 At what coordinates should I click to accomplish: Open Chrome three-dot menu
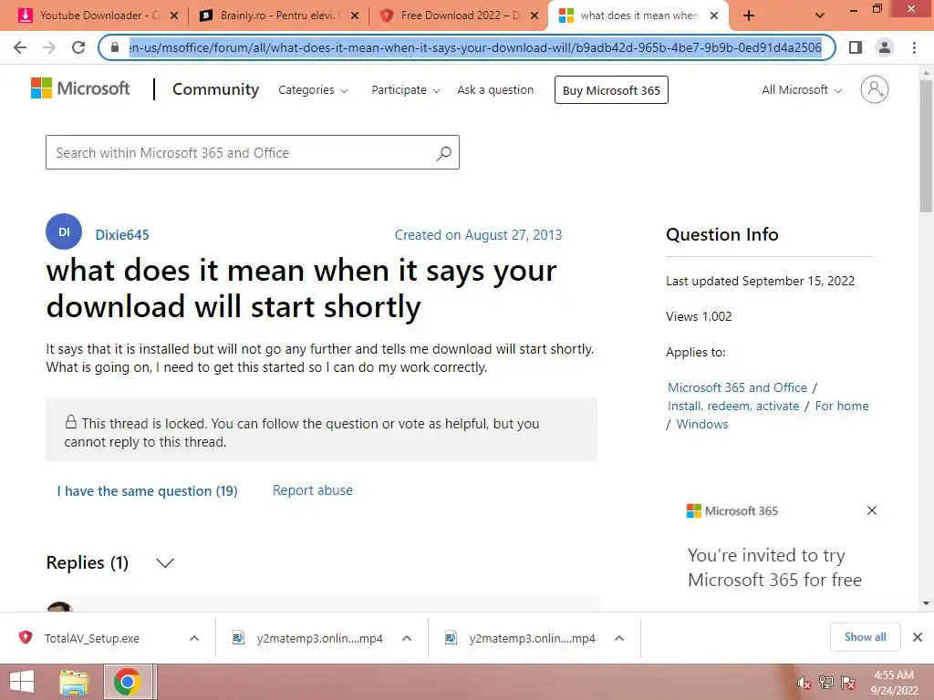[x=914, y=47]
